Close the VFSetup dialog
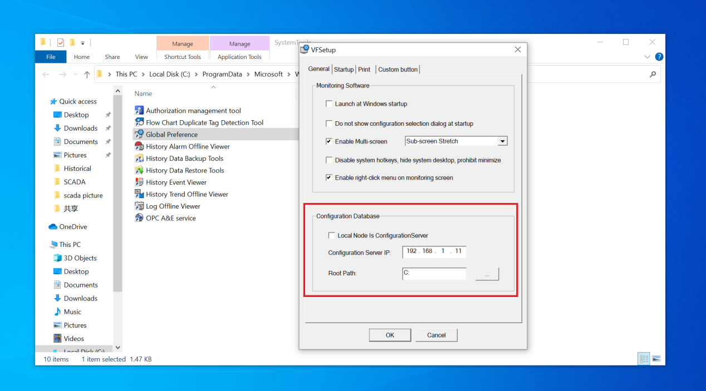Screen dimensions: 706x391 [518, 50]
